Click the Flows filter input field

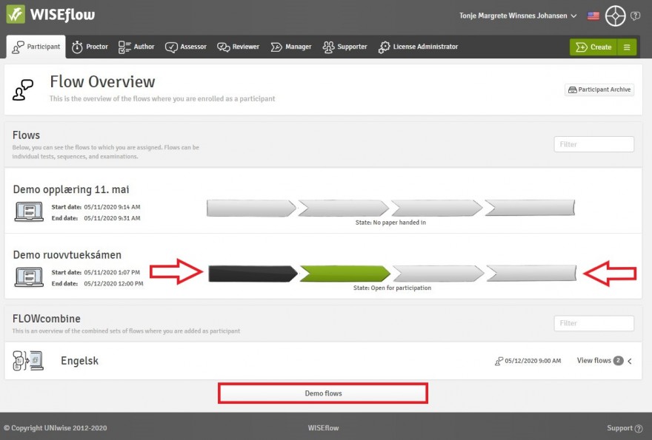pos(593,144)
